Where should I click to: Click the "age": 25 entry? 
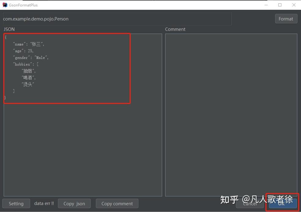[x=24, y=51]
